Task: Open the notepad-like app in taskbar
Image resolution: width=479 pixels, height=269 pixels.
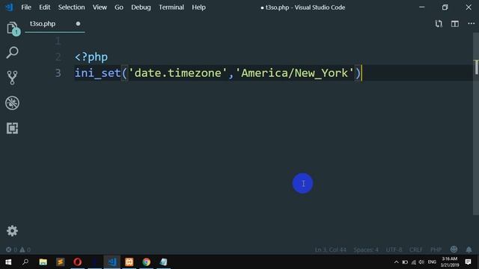Action: tap(164, 262)
